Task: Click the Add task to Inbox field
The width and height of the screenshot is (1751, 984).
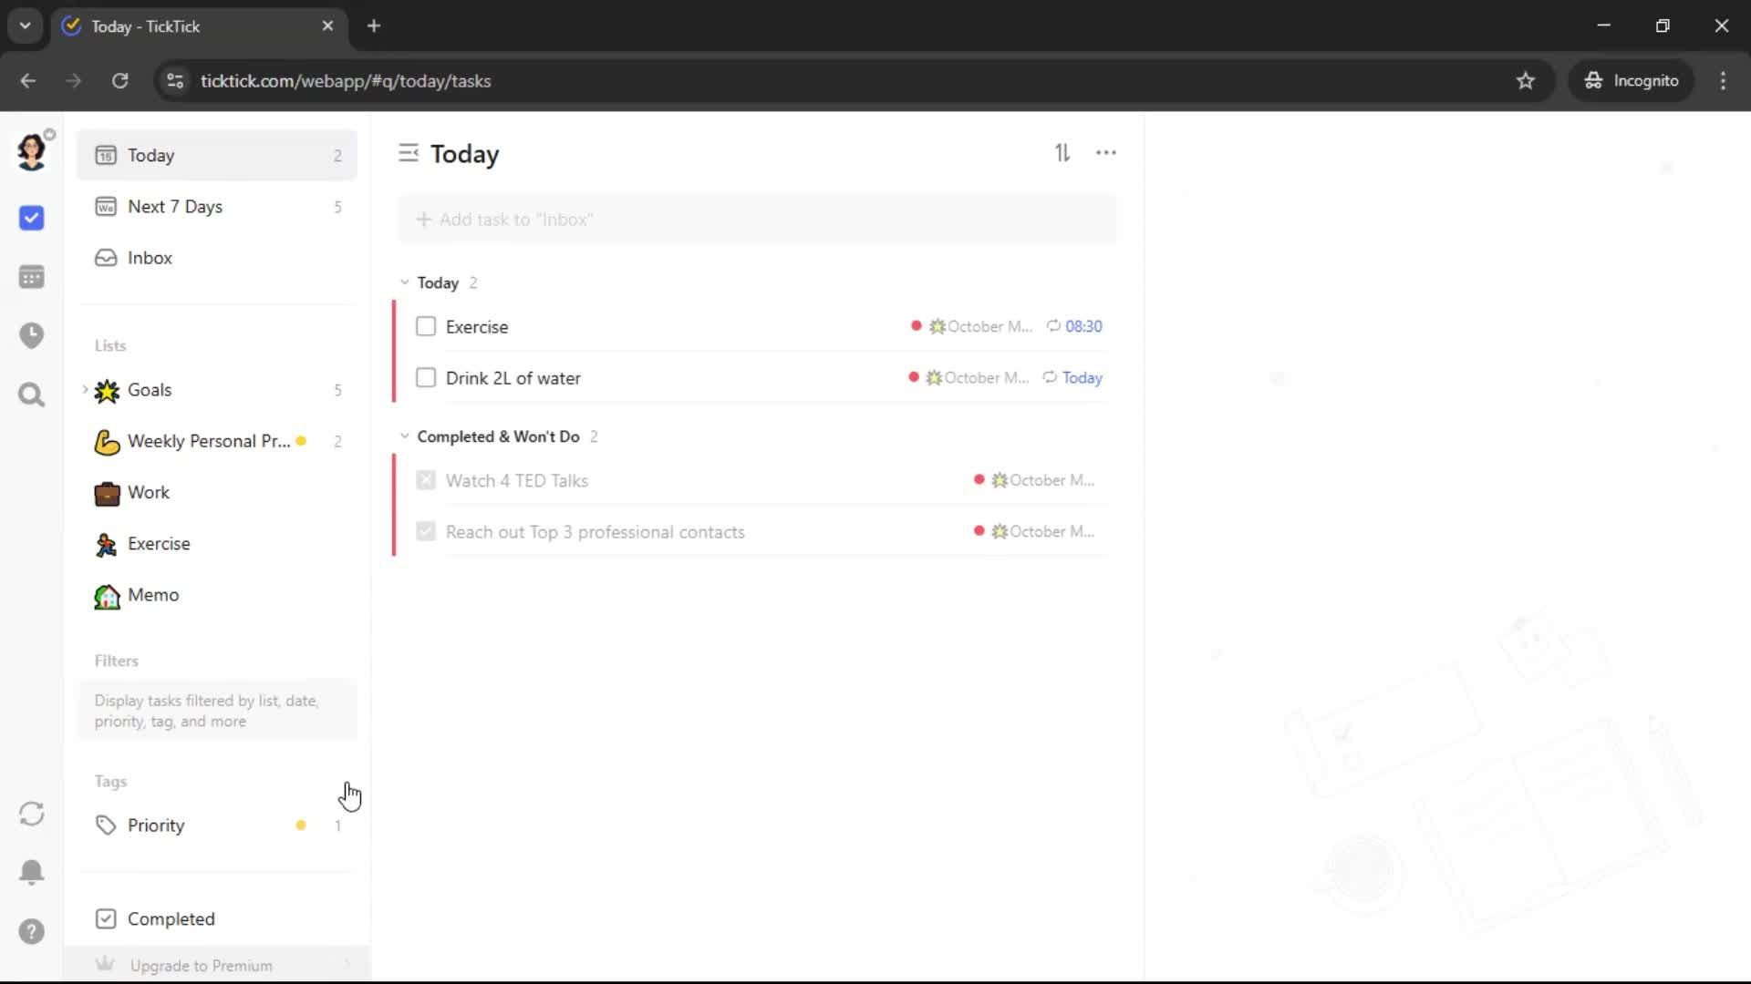Action: [x=757, y=220]
